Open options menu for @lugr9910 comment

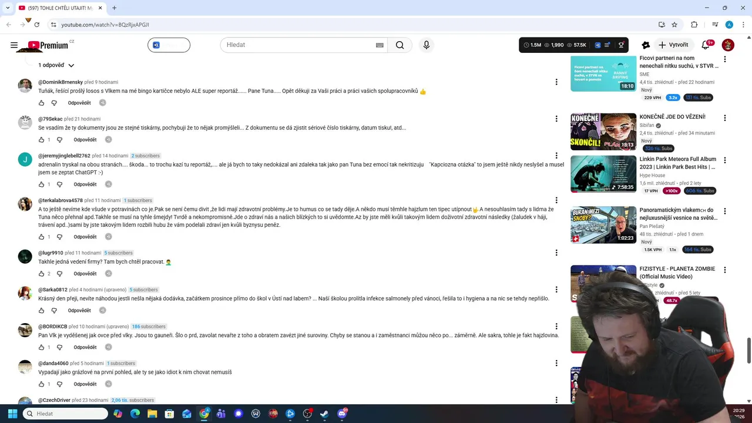click(556, 253)
